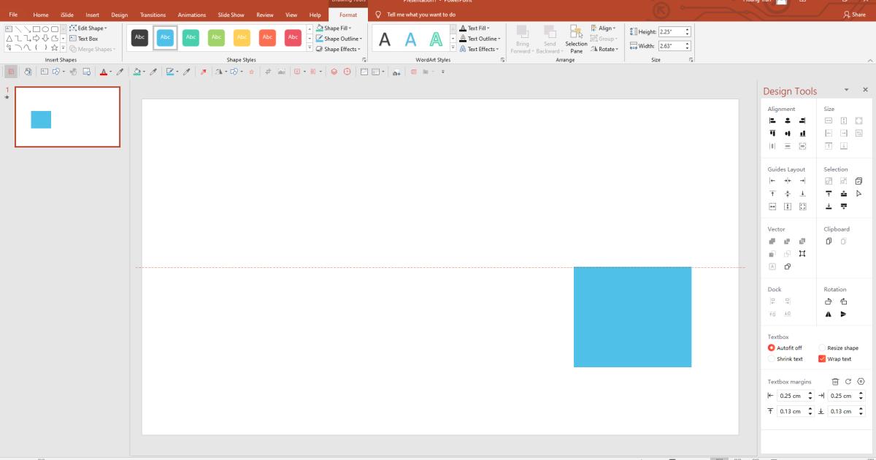Click the center-horizontally icon in Alignment panel
The height and width of the screenshot is (460, 876).
(x=787, y=120)
